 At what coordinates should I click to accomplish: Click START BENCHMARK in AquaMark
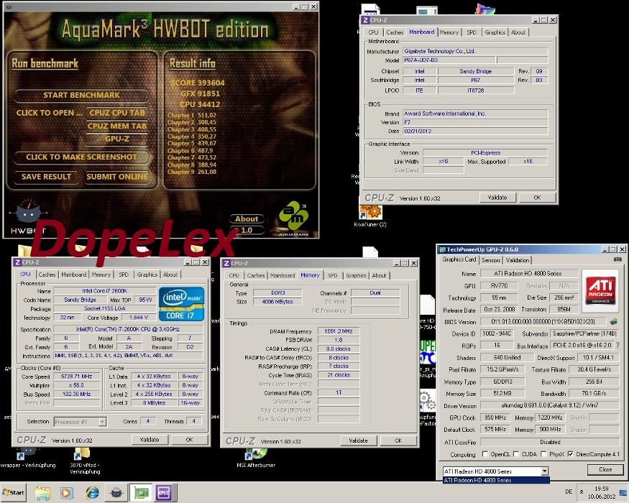point(81,95)
